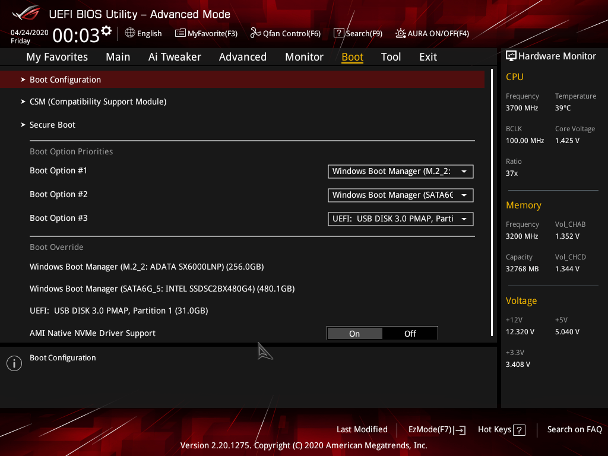Click the Qfan Control fan icon
This screenshot has height=456, width=608.
[255, 33]
